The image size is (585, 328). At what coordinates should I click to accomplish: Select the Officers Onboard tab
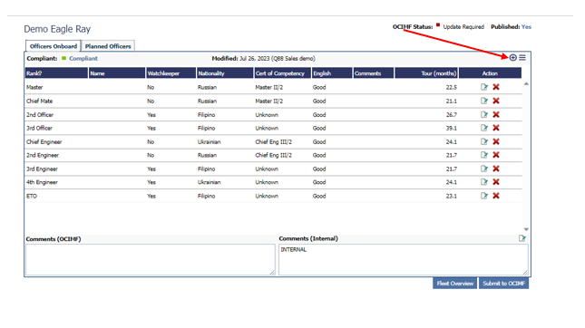coord(54,46)
